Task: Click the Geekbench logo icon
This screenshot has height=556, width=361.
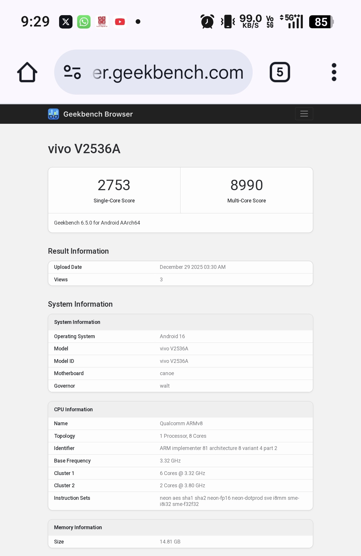Action: pos(54,114)
